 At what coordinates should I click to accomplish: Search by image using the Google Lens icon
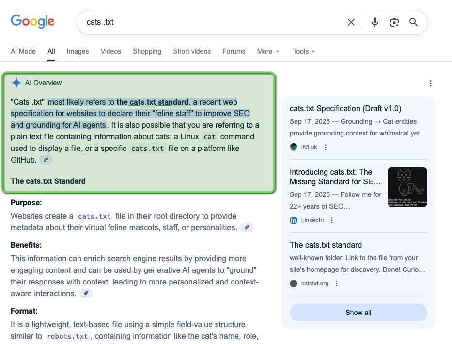(x=394, y=22)
